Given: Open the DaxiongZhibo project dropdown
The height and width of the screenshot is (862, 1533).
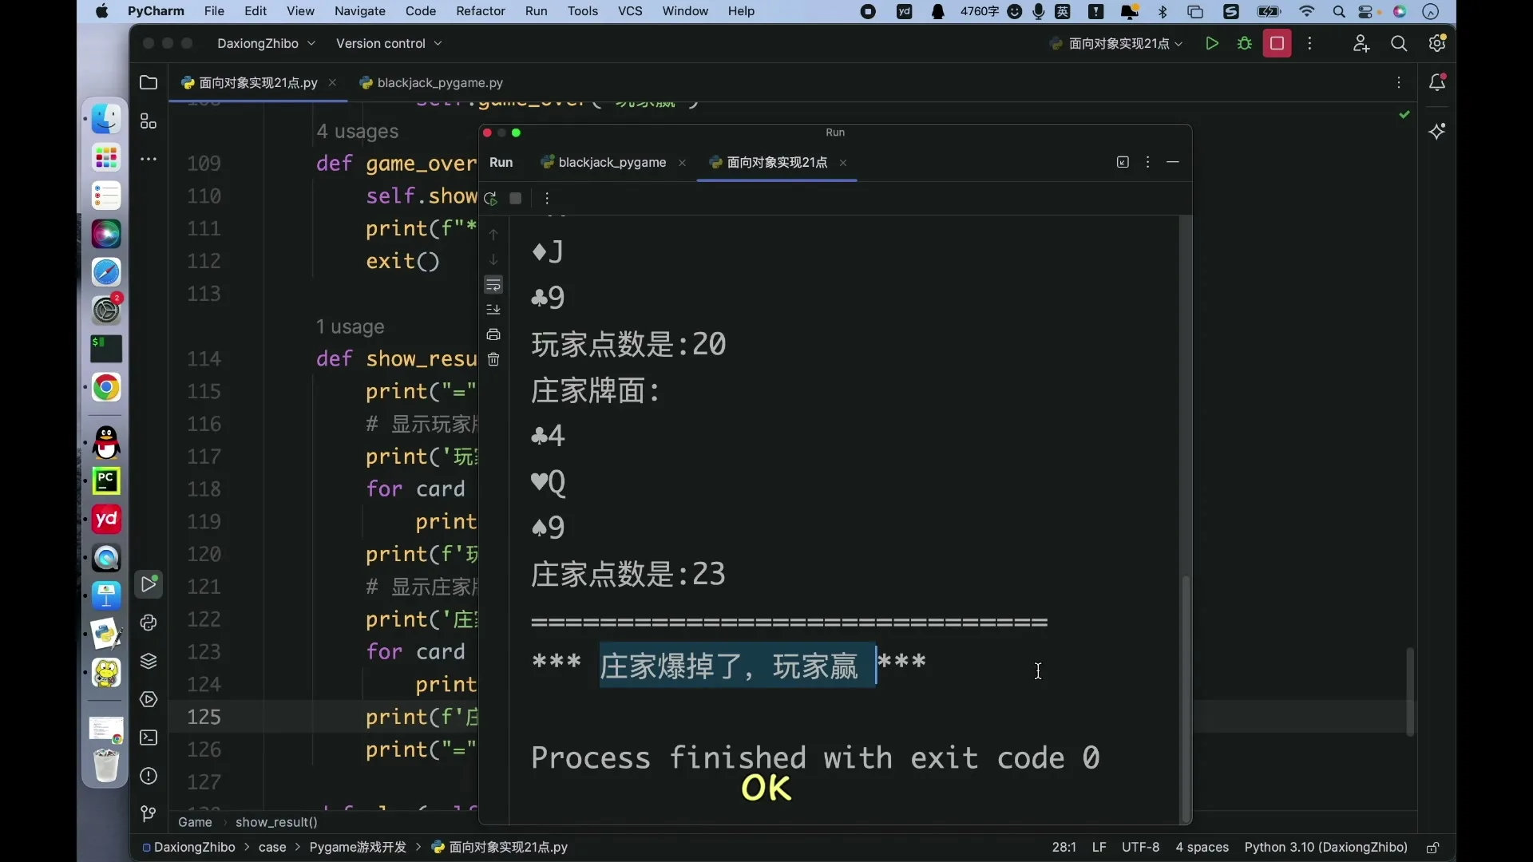Looking at the screenshot, I should coord(266,44).
